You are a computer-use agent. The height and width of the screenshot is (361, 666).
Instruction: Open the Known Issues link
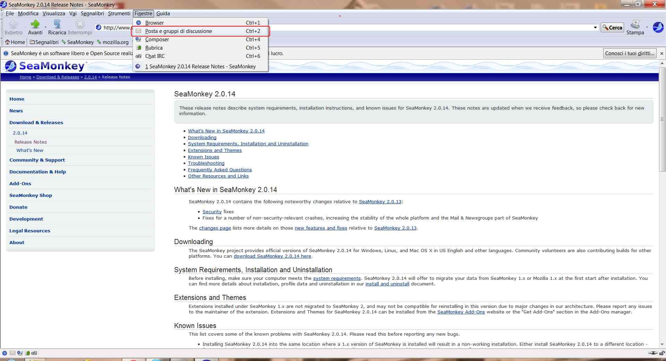203,157
